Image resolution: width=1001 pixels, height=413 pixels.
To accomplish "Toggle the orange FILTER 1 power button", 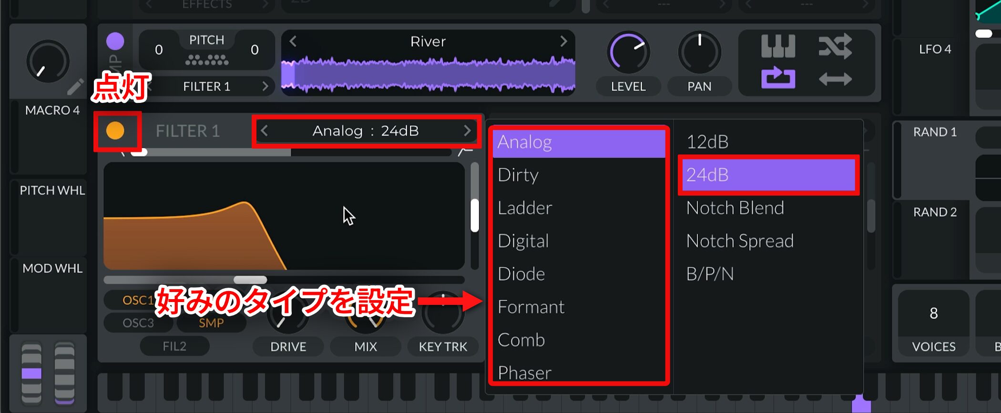I will coord(115,131).
